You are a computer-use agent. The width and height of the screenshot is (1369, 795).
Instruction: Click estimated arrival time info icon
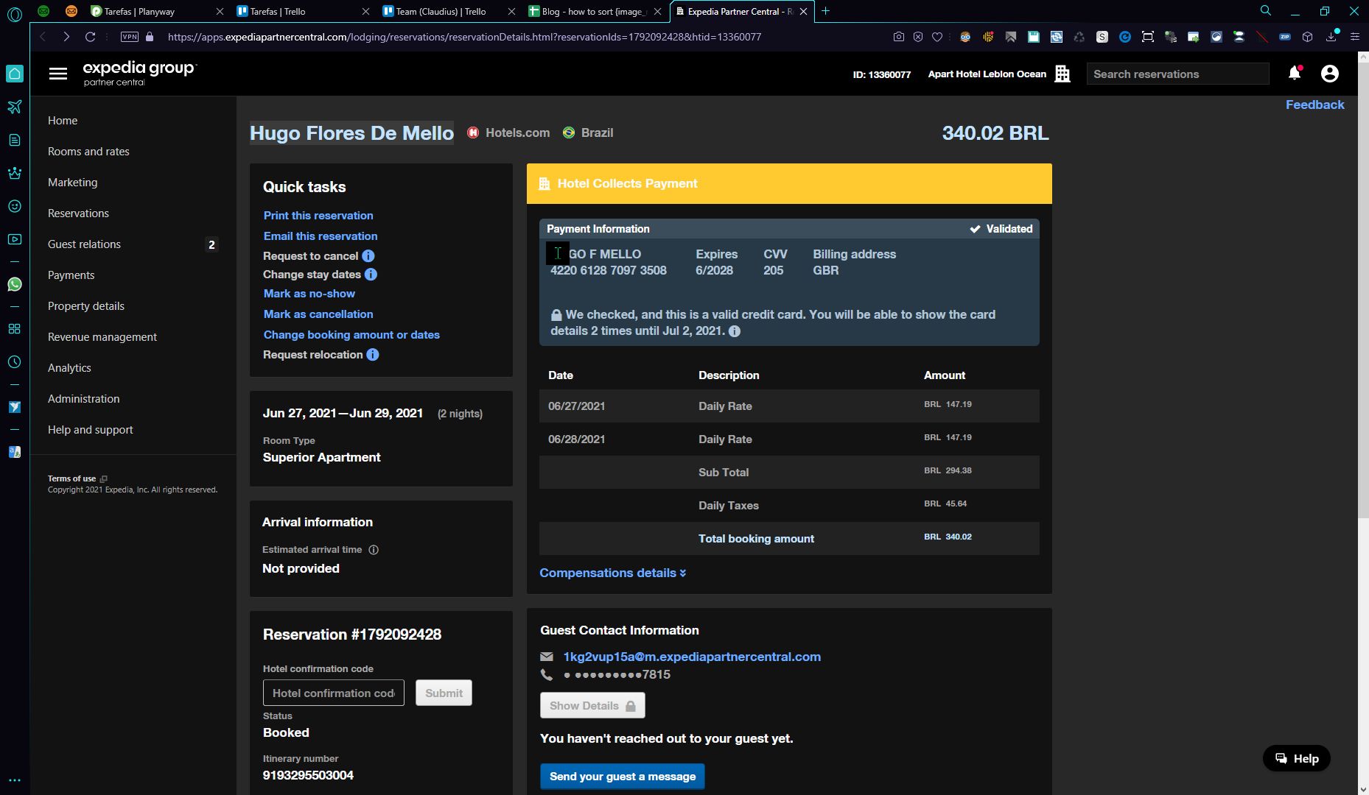click(374, 550)
